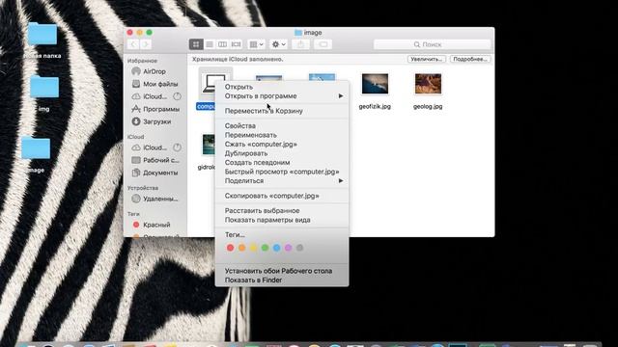Apply purple tag color dot

288,248
